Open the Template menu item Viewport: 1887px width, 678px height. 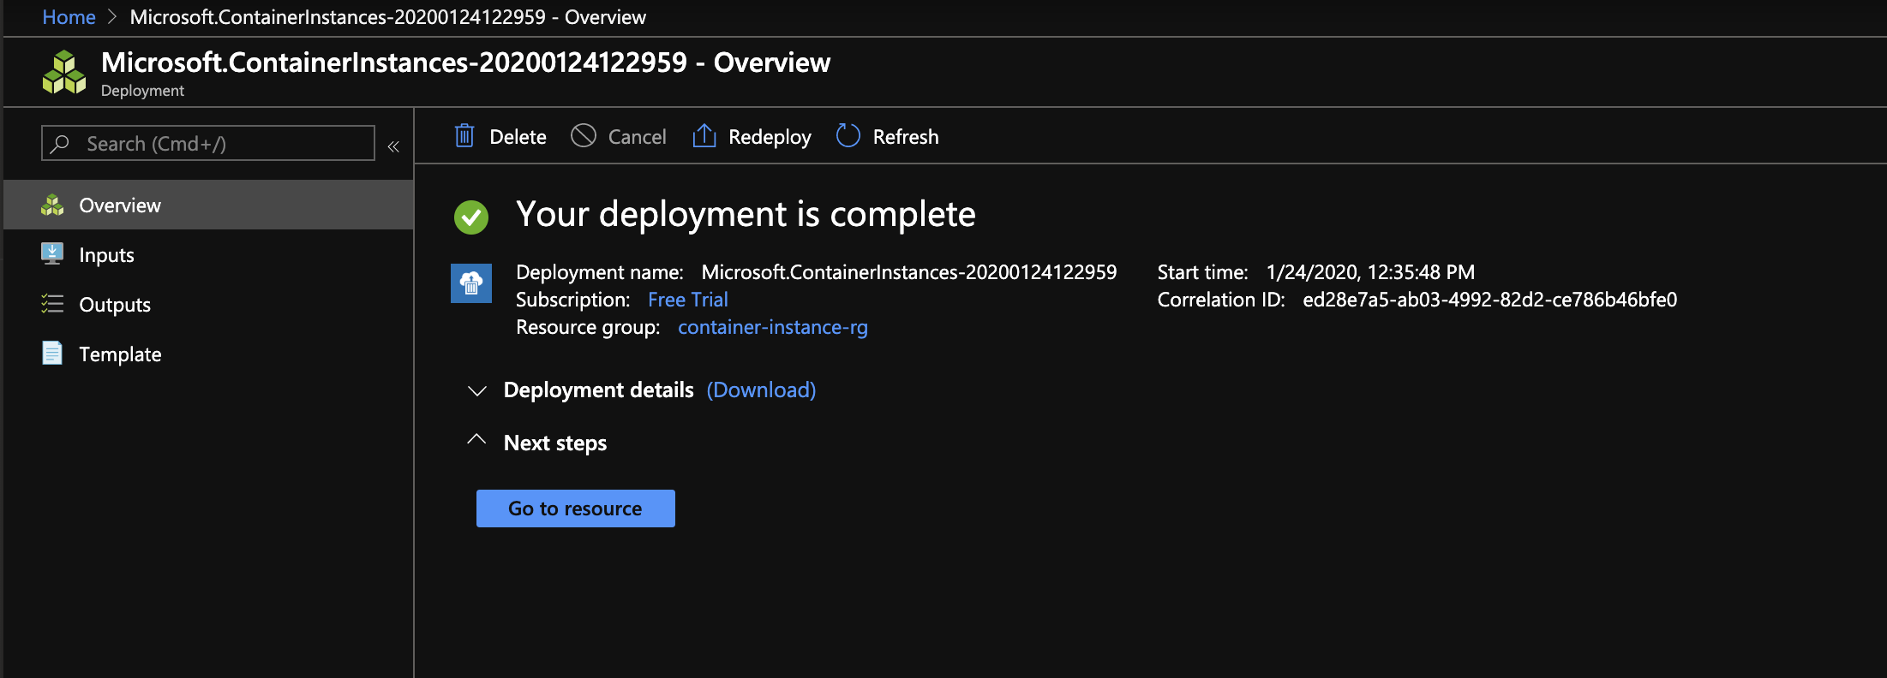208,354
